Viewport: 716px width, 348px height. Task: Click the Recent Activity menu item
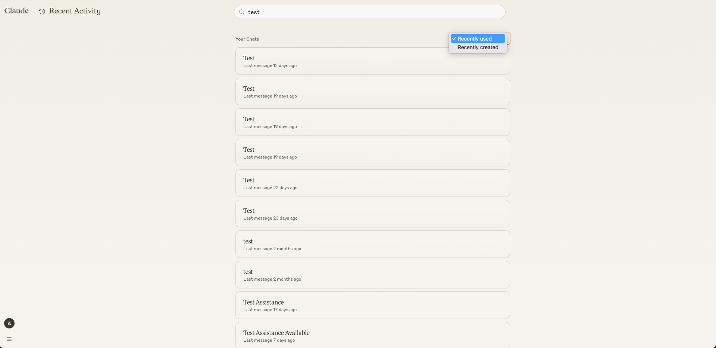[75, 11]
